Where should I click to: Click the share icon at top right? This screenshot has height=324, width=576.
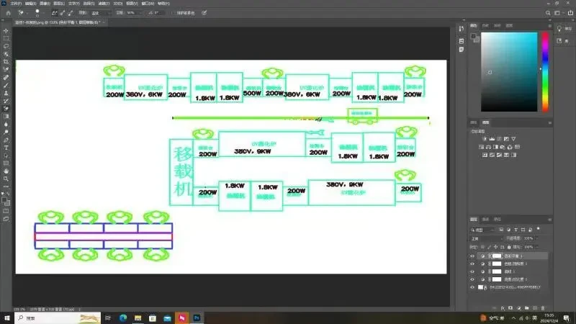click(570, 13)
